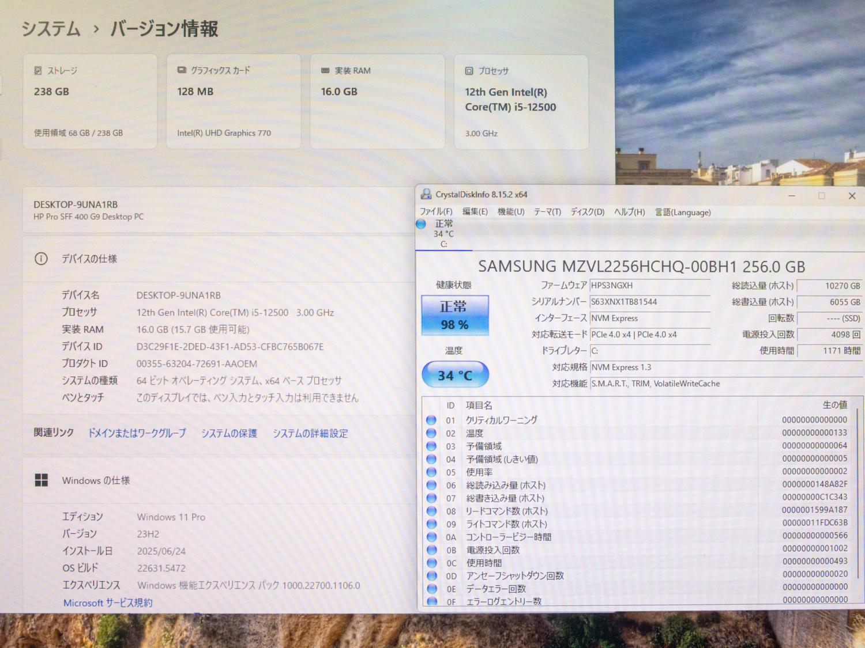Collapse the デバイスの仕様 section header

[x=219, y=259]
